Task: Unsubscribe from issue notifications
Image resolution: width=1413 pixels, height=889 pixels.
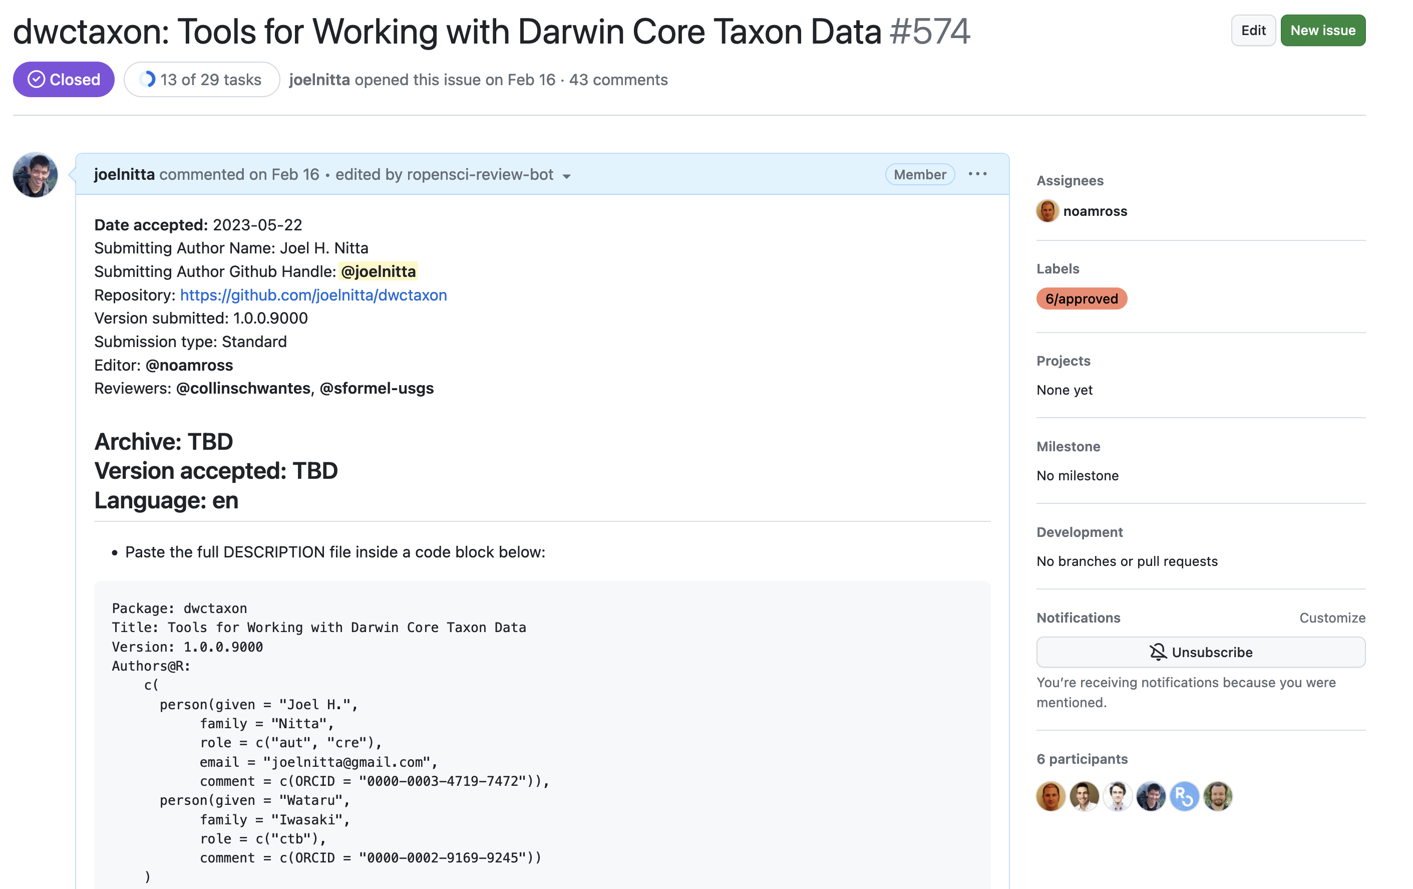Action: (x=1200, y=652)
